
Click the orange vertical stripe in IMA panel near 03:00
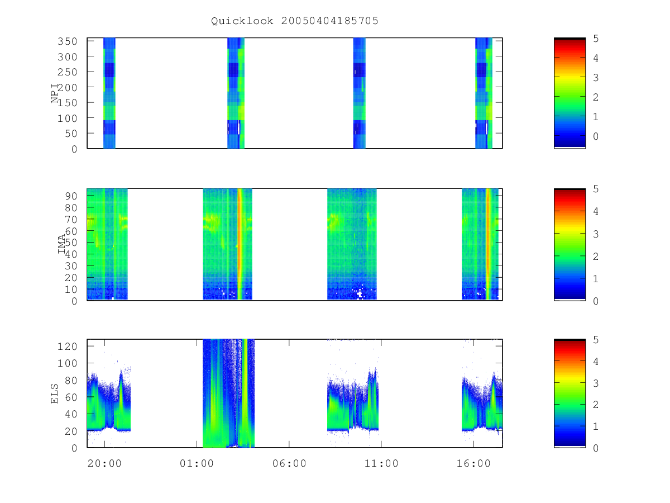click(x=240, y=244)
